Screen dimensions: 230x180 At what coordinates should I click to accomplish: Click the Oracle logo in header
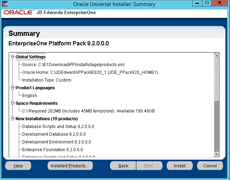point(18,12)
